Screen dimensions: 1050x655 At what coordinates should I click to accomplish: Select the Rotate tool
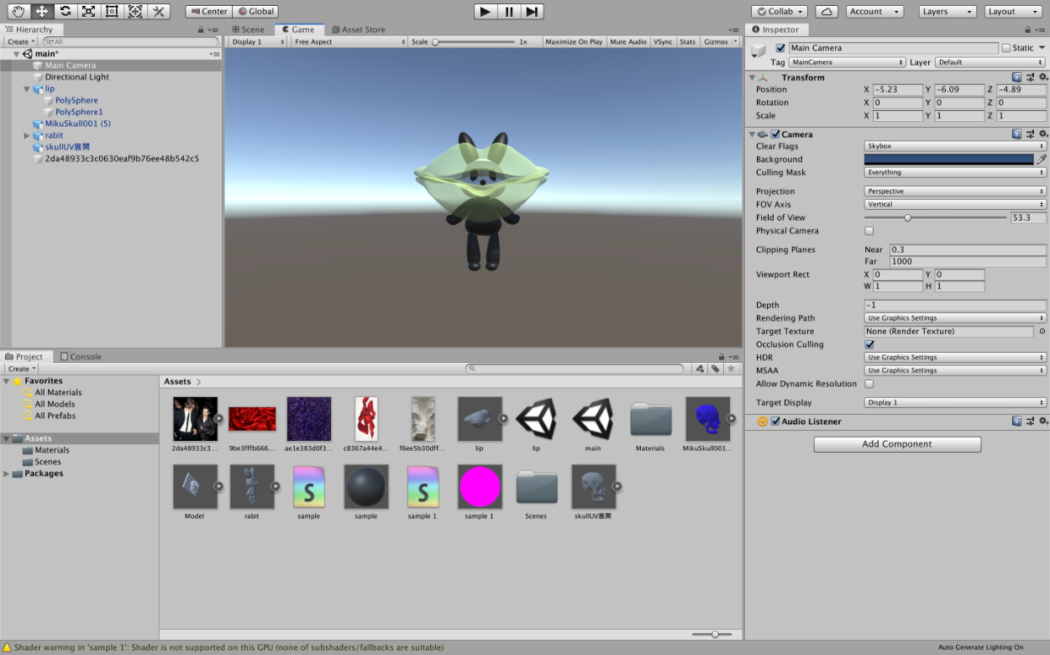(x=65, y=12)
